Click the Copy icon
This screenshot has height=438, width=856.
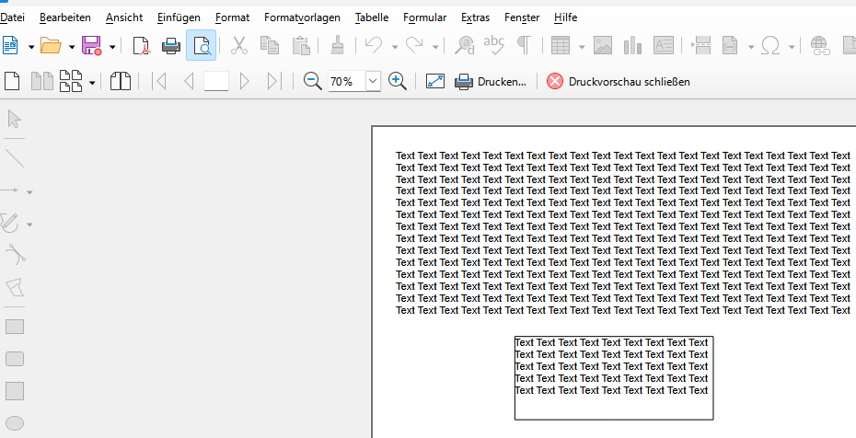(270, 46)
